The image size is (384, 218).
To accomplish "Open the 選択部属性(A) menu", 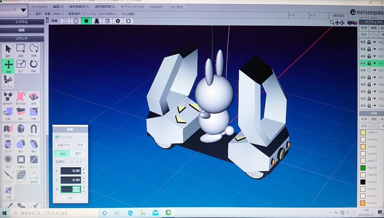I will [79, 7].
